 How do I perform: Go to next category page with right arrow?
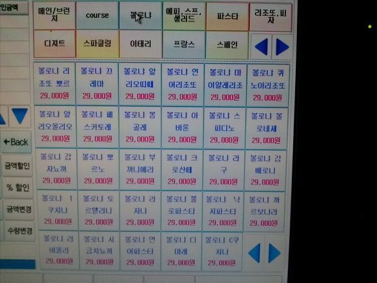[x=282, y=47]
